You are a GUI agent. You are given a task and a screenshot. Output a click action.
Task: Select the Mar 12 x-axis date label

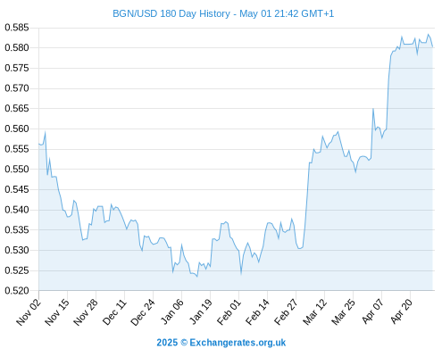click(315, 312)
